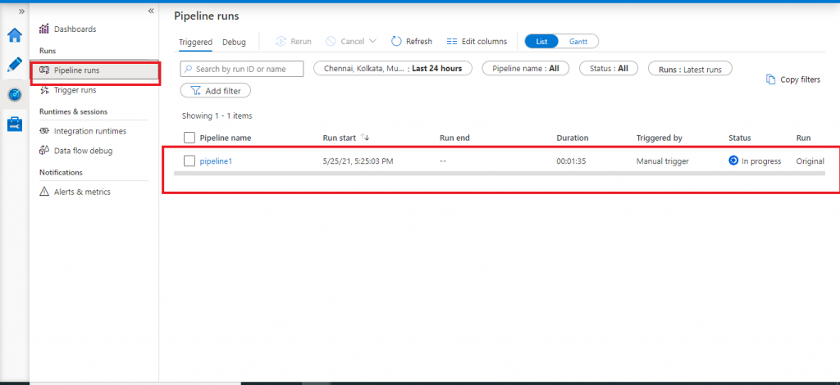Open Trigger runs in the side panel
This screenshot has width=840, height=385.
(68, 90)
